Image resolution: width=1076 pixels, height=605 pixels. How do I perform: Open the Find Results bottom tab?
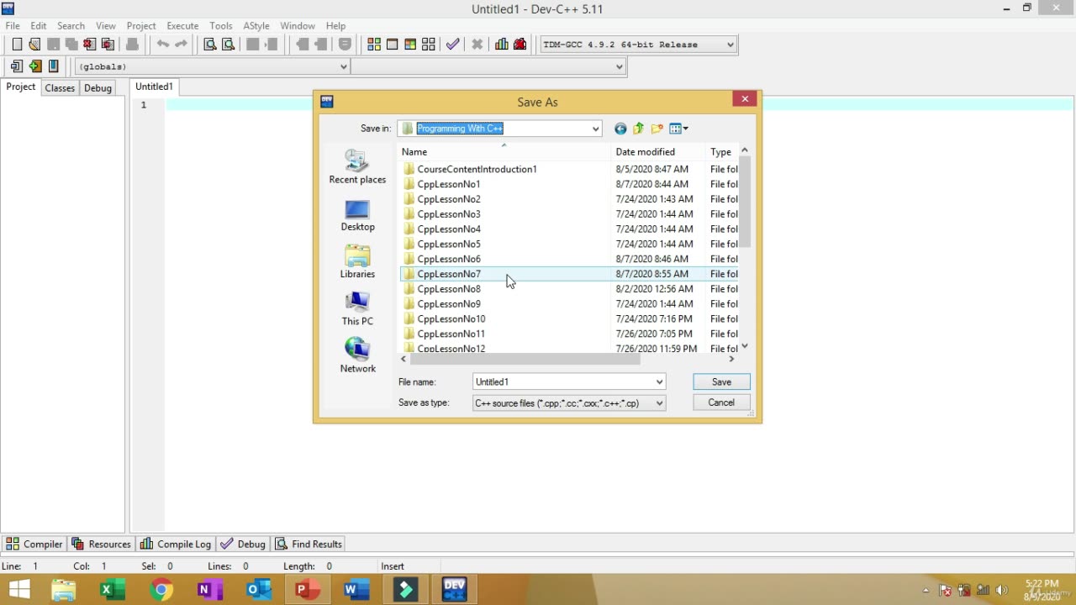point(309,544)
